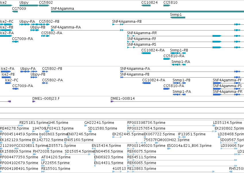Click the CG5802-RA transcript label
Image resolution: width=244 pixels, height=173 pixels.
point(52,33)
